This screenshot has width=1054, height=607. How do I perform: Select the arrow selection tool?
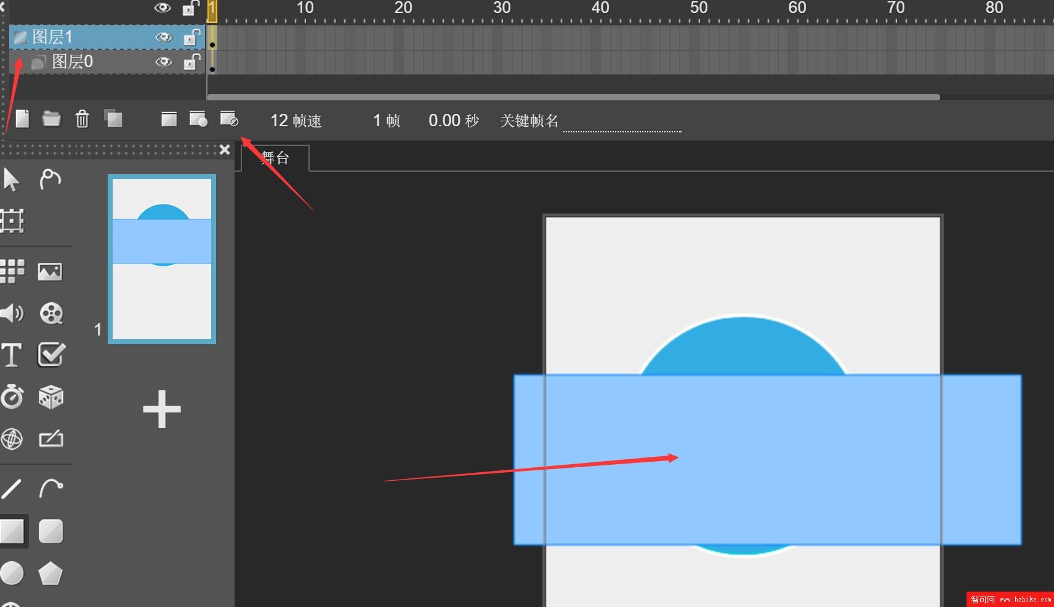point(11,180)
